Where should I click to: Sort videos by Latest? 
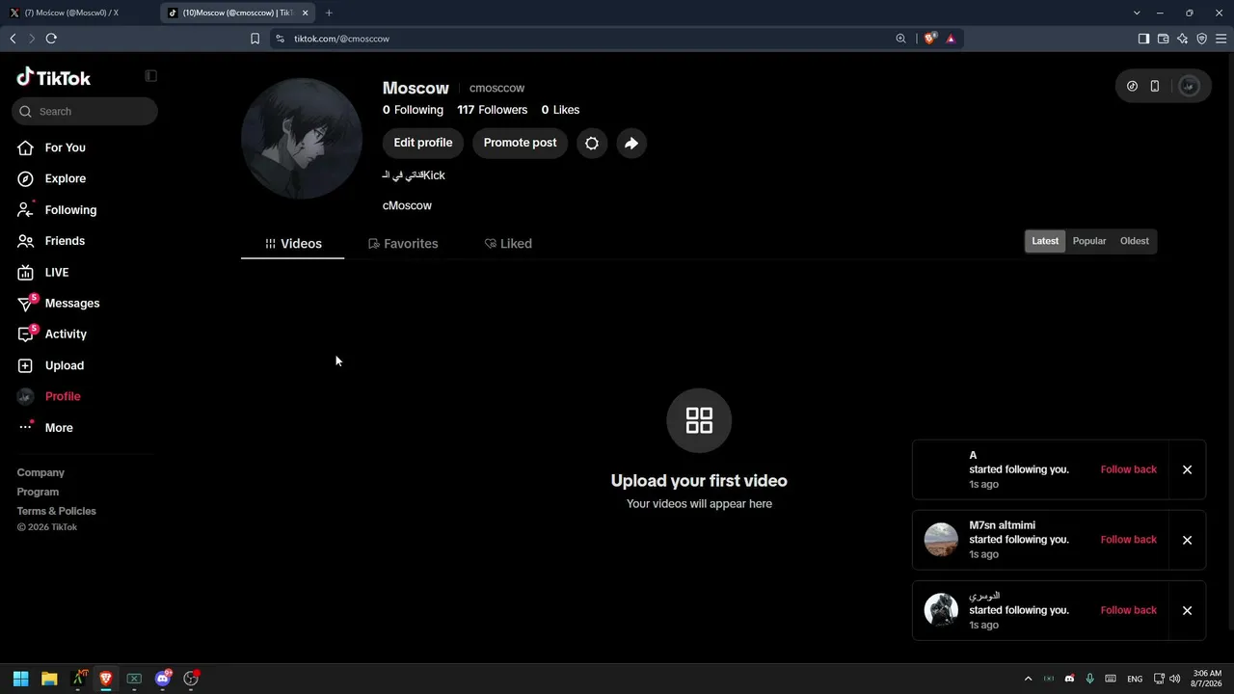(x=1045, y=241)
